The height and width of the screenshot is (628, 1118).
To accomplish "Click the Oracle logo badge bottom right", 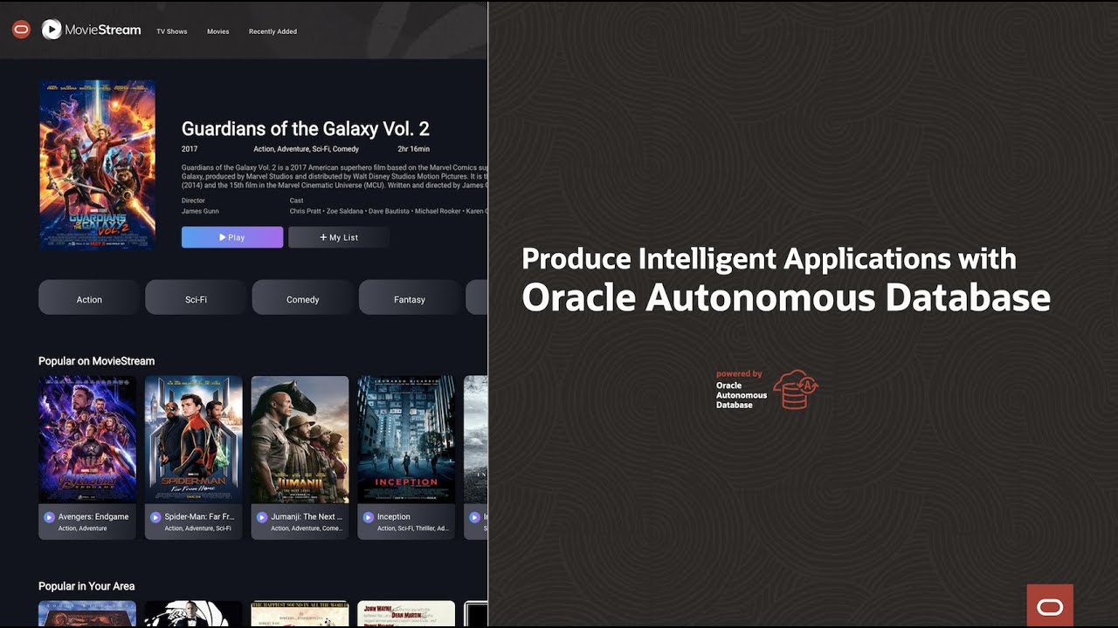I will tap(1050, 606).
